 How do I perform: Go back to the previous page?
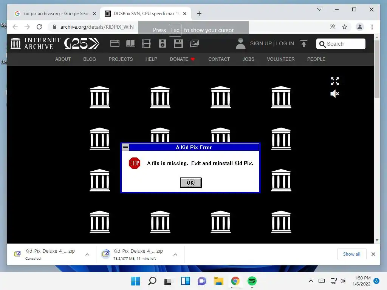[15, 27]
